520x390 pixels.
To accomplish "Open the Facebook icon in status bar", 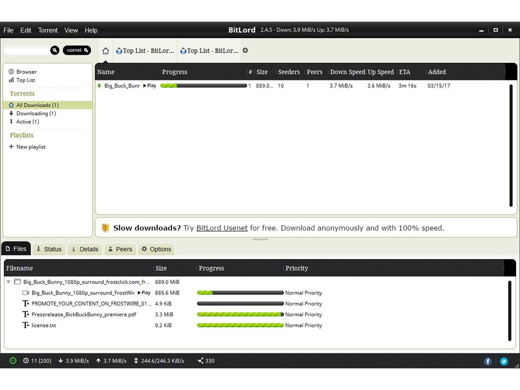I will tap(487, 361).
